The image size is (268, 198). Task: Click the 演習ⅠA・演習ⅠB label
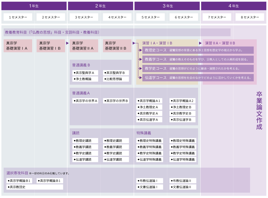pos(157,43)
